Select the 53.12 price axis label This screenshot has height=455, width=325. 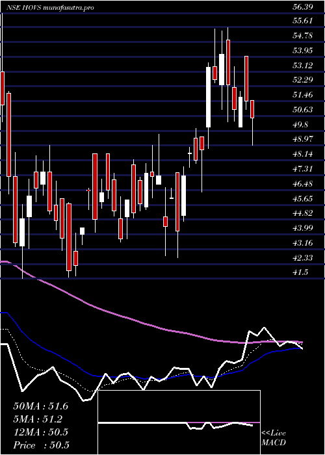click(x=303, y=66)
